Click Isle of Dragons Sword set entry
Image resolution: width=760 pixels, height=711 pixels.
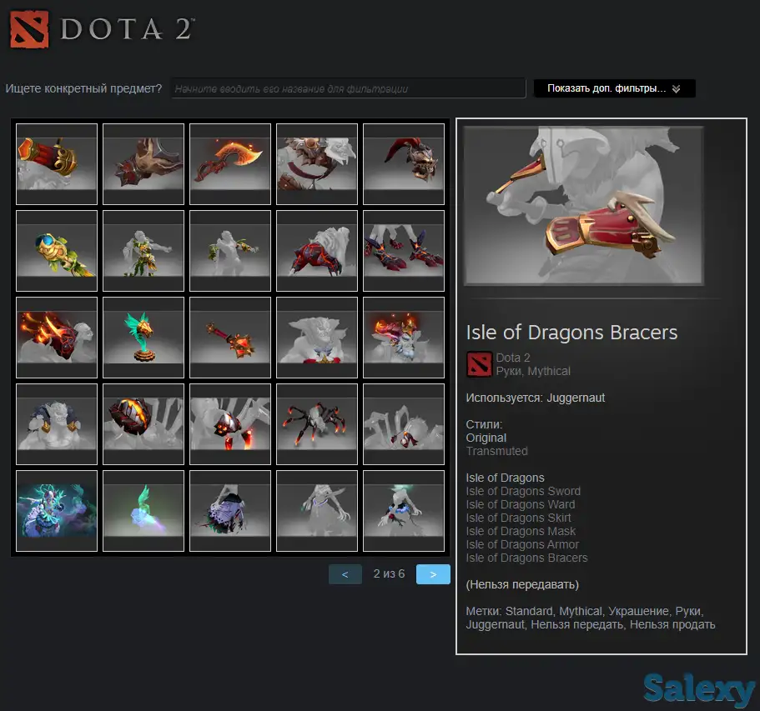coord(523,491)
